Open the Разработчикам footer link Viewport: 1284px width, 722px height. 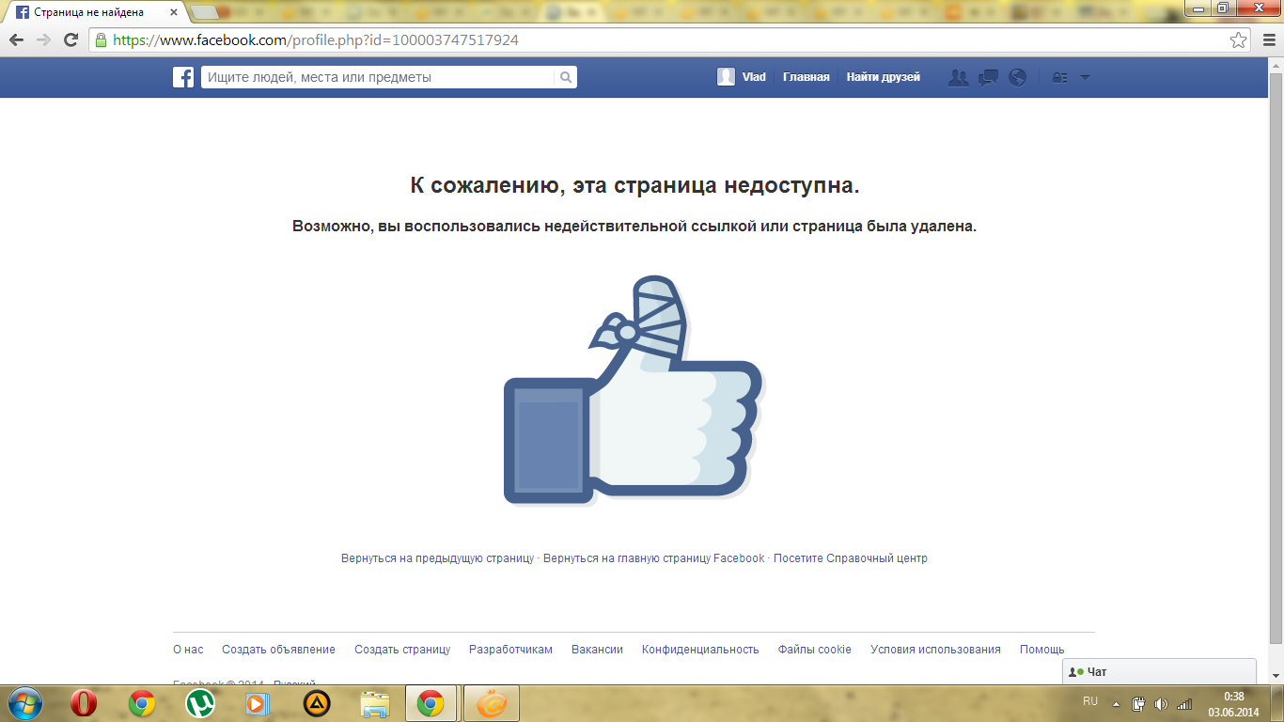510,650
